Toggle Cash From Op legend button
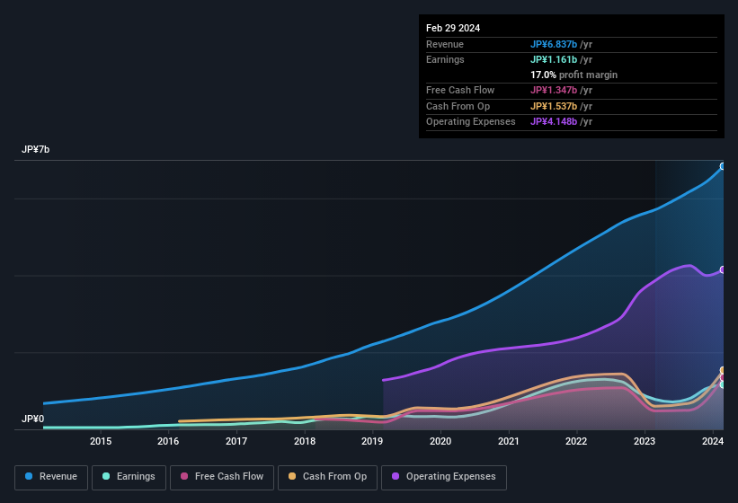The width and height of the screenshot is (738, 503). (327, 477)
